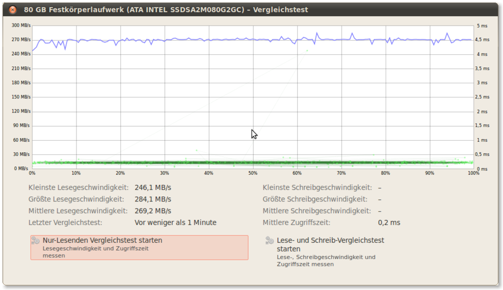Click the 300 MB/s label on the left axis
The image size is (503, 290).
(x=21, y=25)
